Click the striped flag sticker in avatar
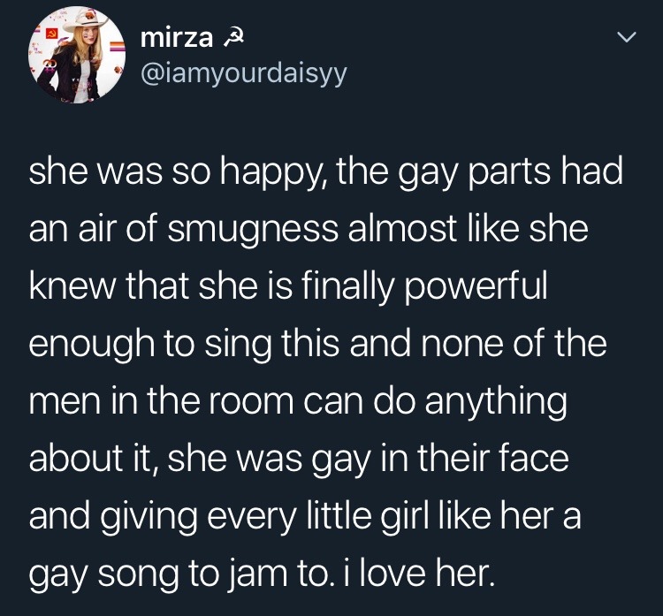 tap(118, 47)
